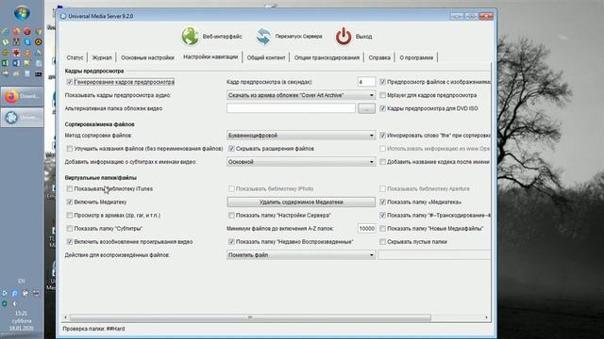Open the Опции транскодирования tab

(x=327, y=57)
